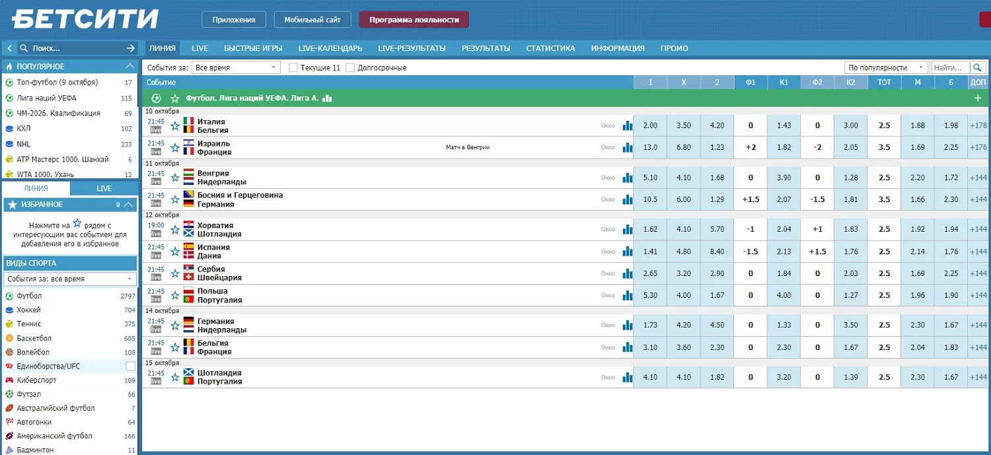Star the Шотландия vs Португалия match

(x=175, y=377)
